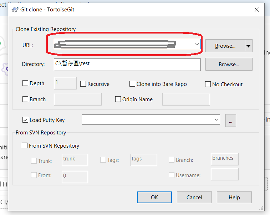270x215 pixels.
Task: Click the TortoiseGit turtle icon in title bar
Action: click(15, 10)
